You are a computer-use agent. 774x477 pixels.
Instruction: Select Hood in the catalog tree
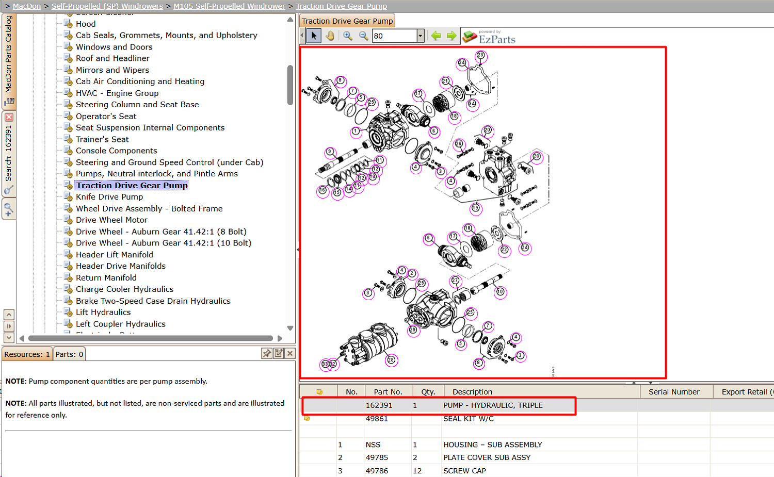tap(86, 24)
